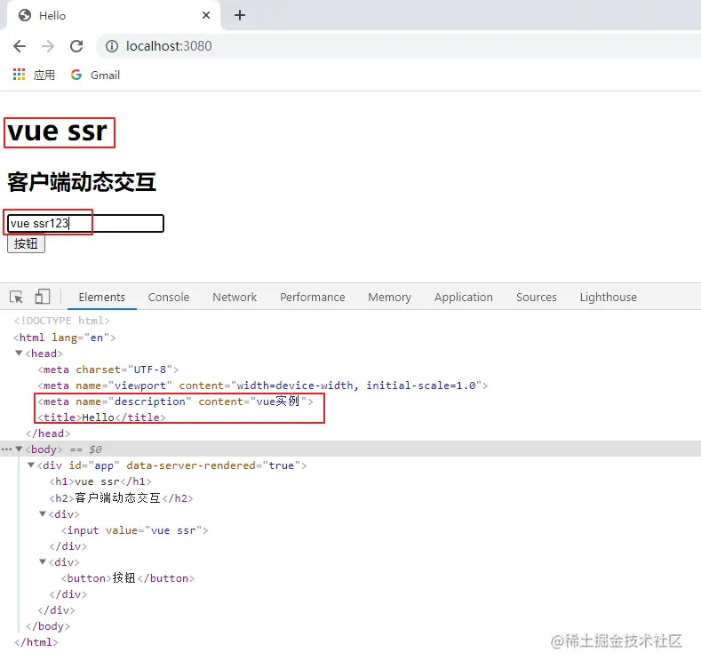This screenshot has width=701, height=668.
Task: Click the 应用 bookmarks label
Action: [44, 76]
